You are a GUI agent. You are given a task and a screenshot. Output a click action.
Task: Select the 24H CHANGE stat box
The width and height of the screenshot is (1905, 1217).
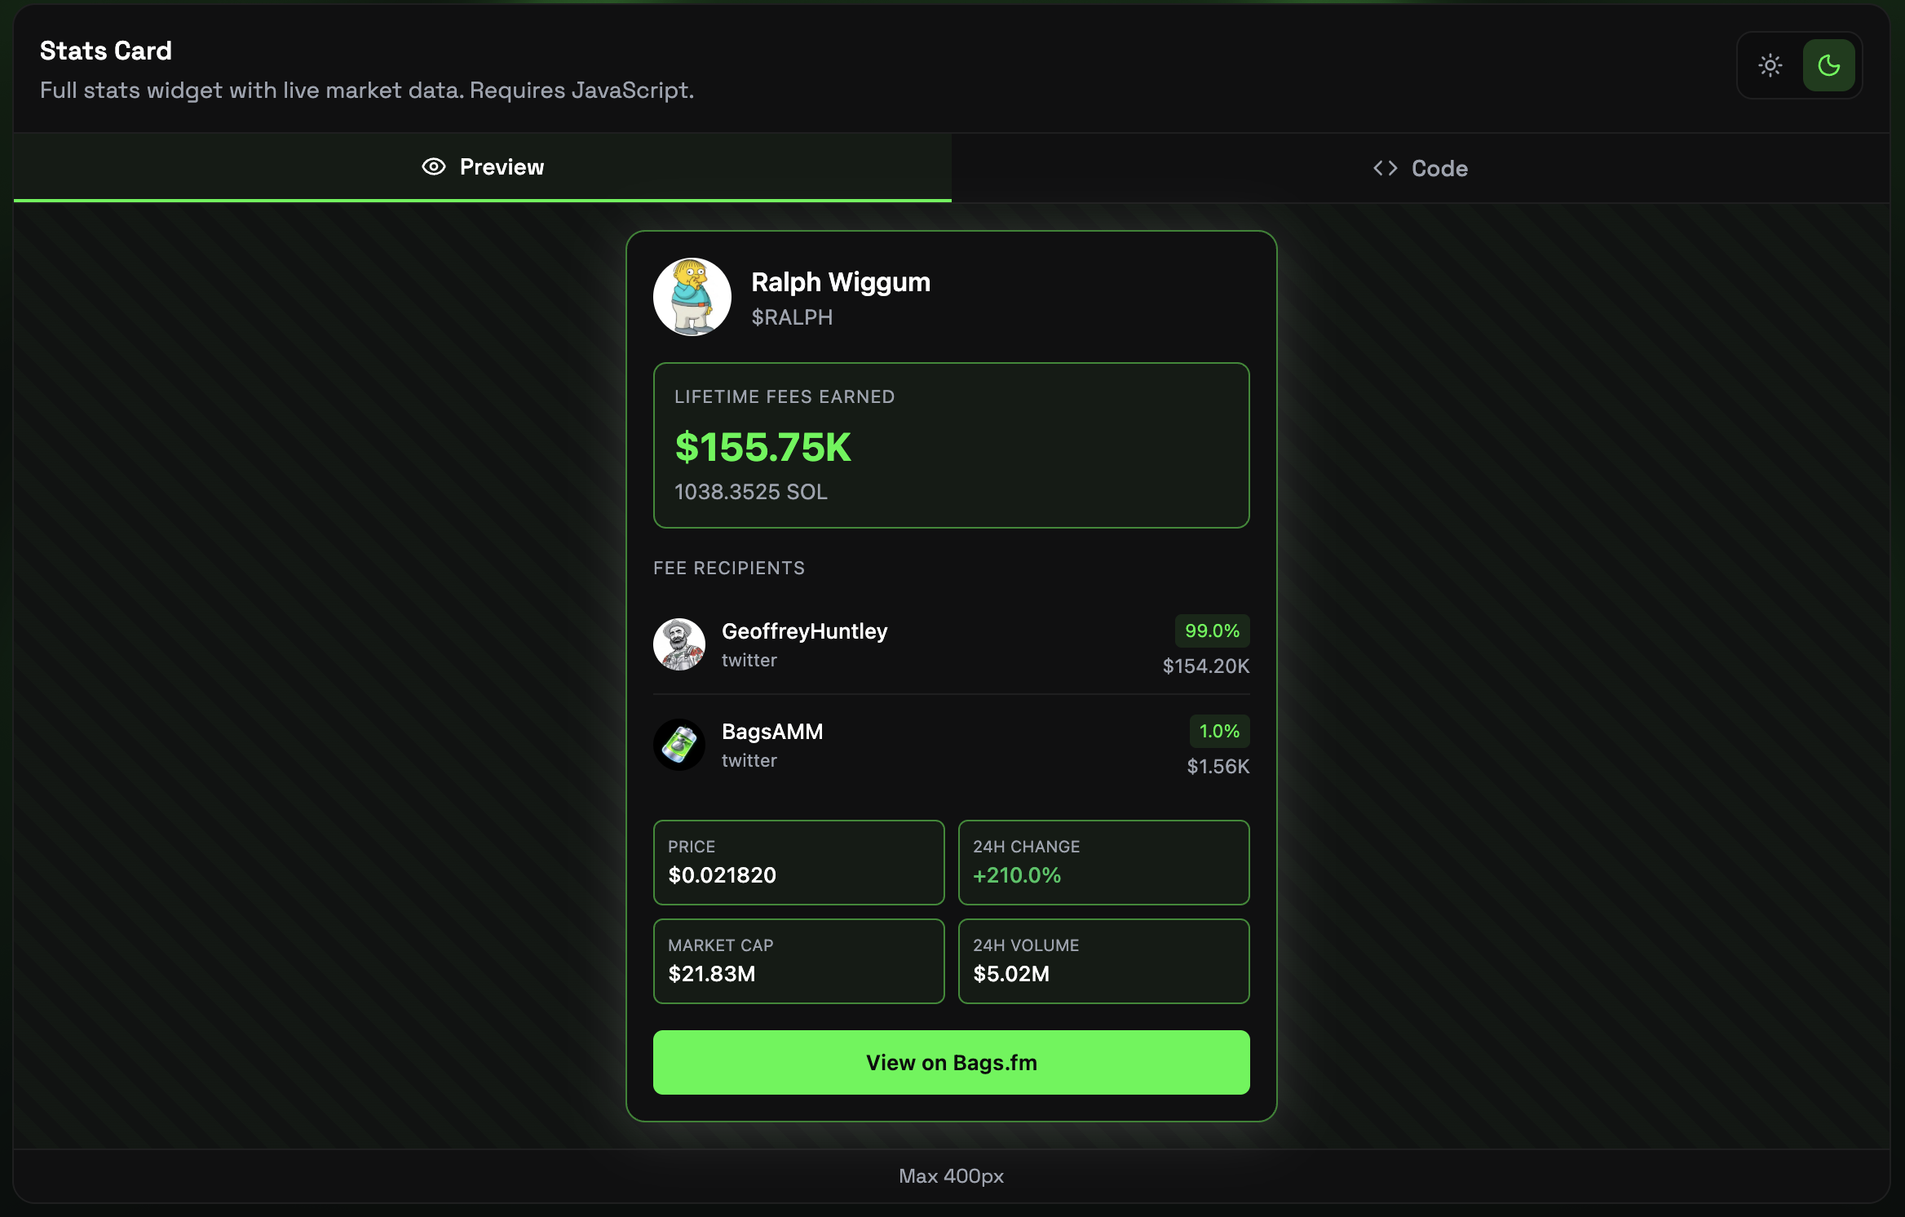click(x=1103, y=862)
